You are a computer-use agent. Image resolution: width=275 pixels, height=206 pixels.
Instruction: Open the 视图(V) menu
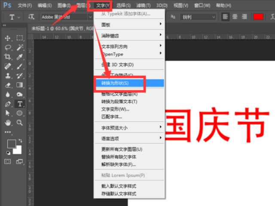pos(181,6)
